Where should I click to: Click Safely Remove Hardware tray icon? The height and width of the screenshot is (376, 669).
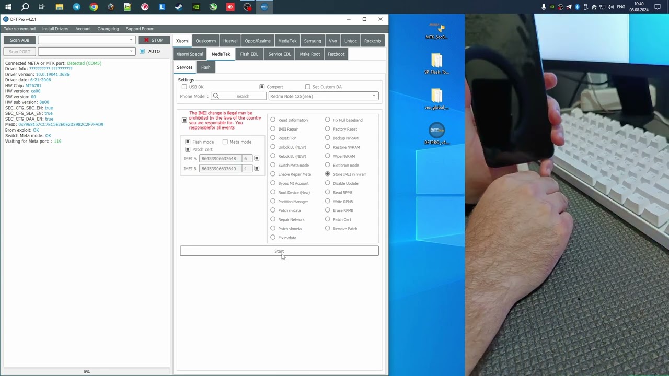point(585,7)
